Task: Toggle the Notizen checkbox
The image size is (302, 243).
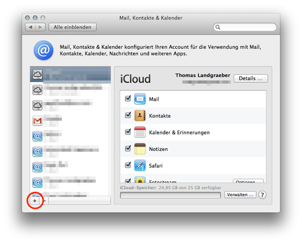Action: (128, 148)
